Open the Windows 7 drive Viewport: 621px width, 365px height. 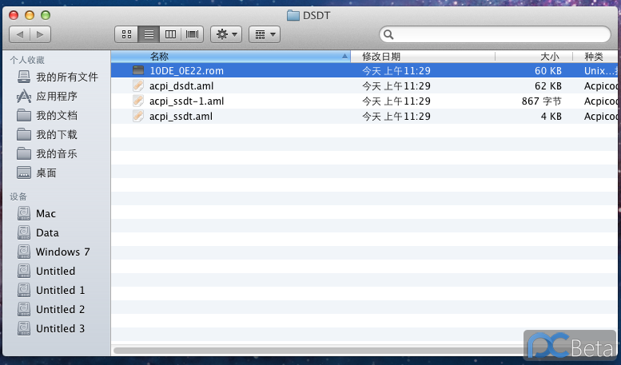coord(62,252)
